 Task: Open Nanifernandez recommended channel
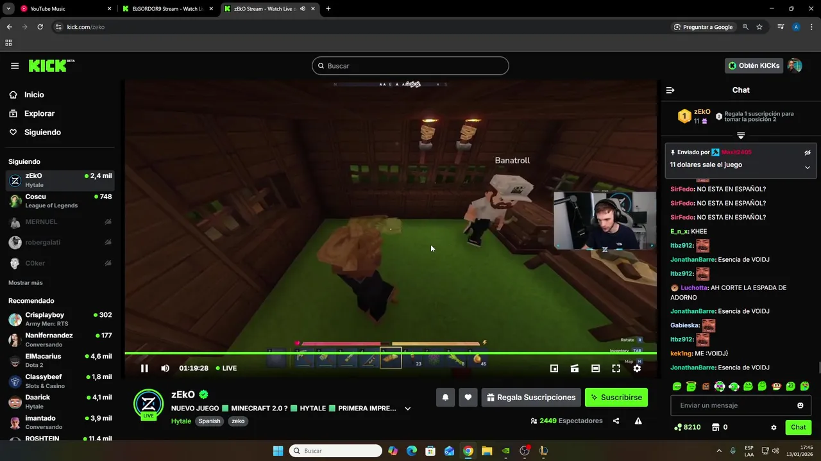click(x=60, y=339)
